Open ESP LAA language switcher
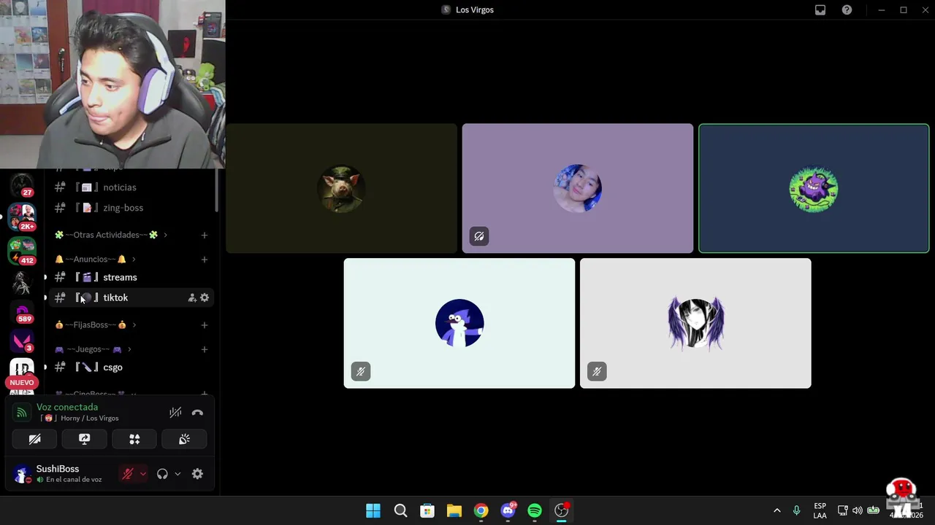The height and width of the screenshot is (525, 935). pos(820,510)
